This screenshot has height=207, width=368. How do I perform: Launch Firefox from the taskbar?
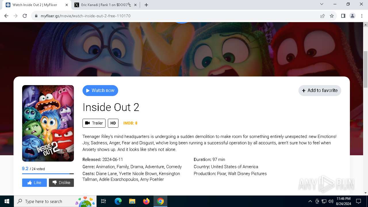(x=146, y=201)
